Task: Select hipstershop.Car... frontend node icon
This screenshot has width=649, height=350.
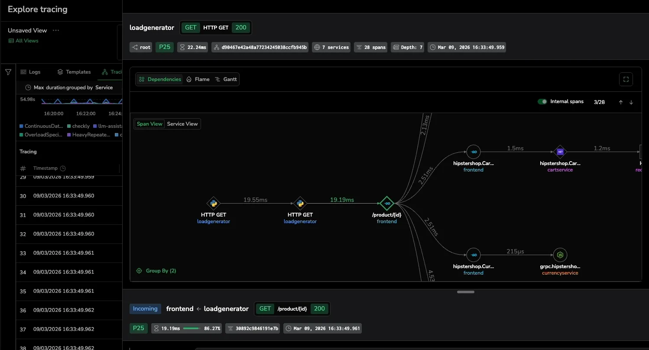Action: [x=474, y=152]
